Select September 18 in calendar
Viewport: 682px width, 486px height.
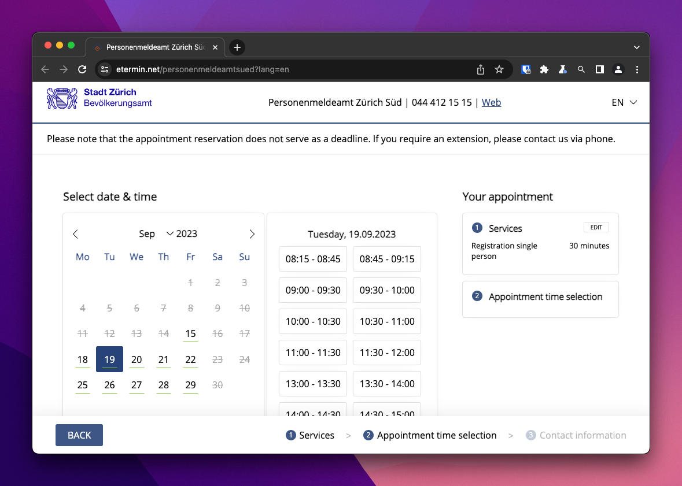click(x=83, y=359)
